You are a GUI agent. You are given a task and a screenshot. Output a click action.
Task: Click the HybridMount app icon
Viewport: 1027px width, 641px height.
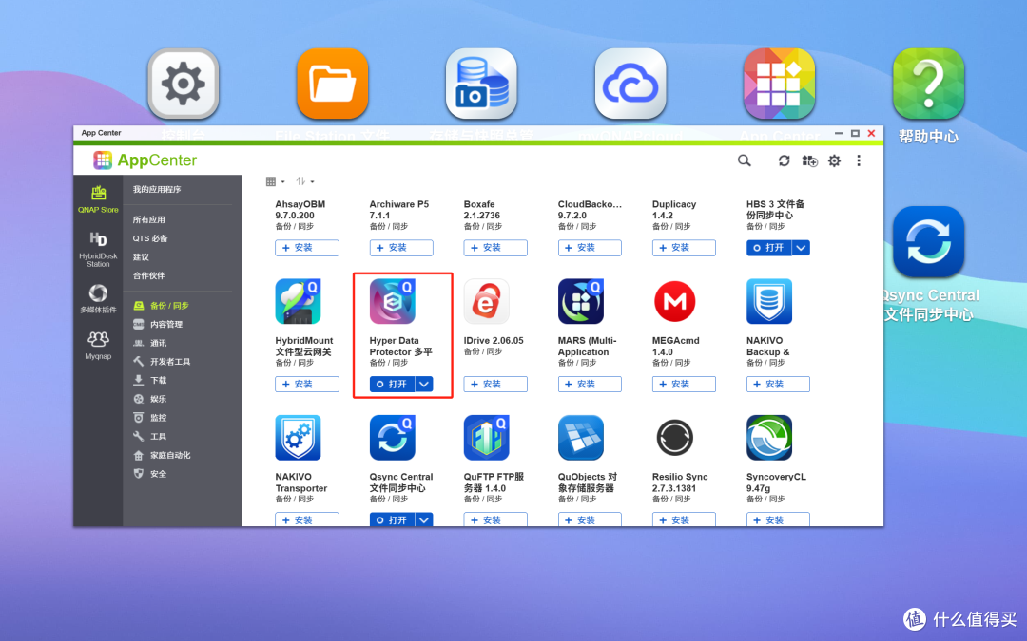[x=298, y=302]
